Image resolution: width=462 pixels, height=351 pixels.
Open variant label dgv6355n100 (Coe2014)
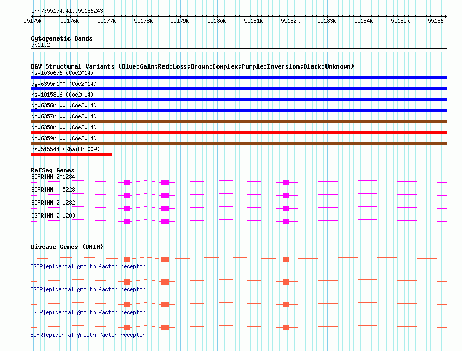[64, 84]
